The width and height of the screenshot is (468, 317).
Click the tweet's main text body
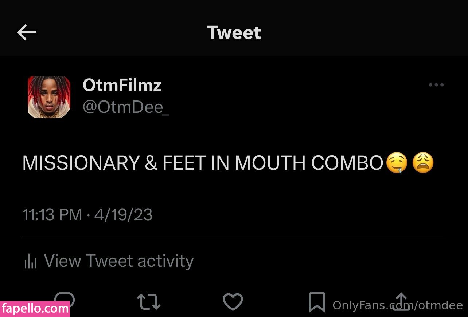click(202, 163)
